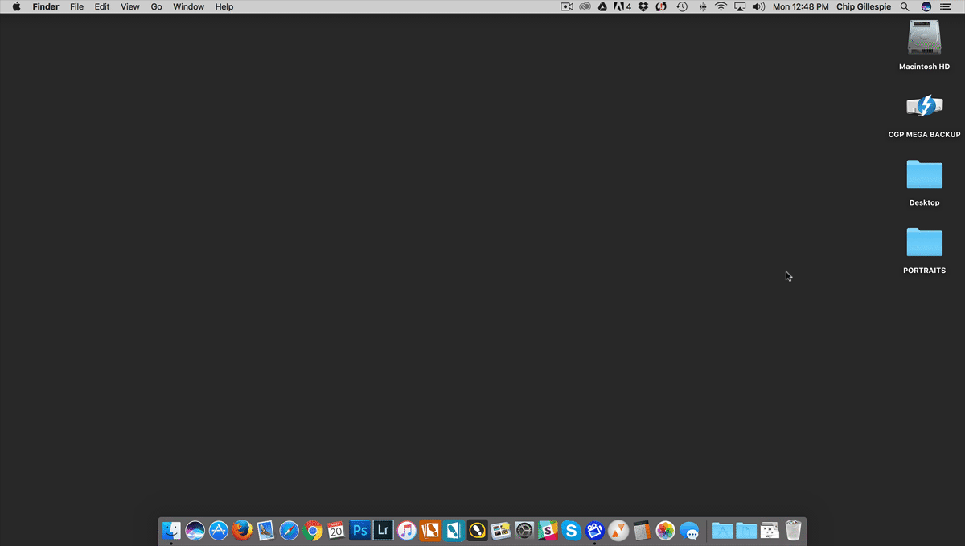Viewport: 965px width, 546px height.
Task: Open the yellow circle app in dock
Action: [478, 530]
